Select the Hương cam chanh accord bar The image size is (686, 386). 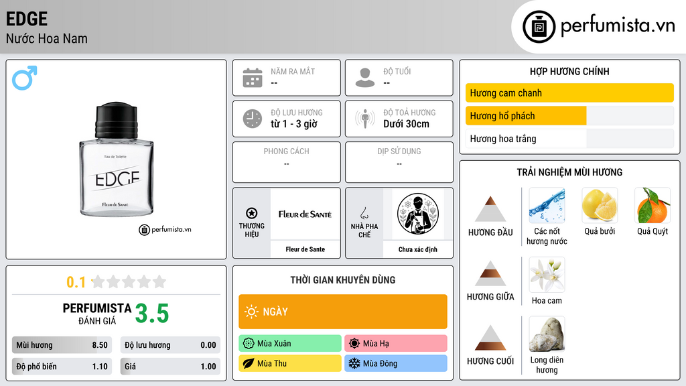pyautogui.click(x=569, y=92)
